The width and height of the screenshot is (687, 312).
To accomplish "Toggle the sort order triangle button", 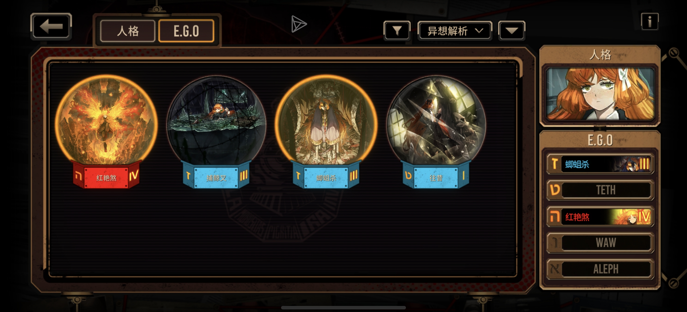I will click(x=511, y=31).
